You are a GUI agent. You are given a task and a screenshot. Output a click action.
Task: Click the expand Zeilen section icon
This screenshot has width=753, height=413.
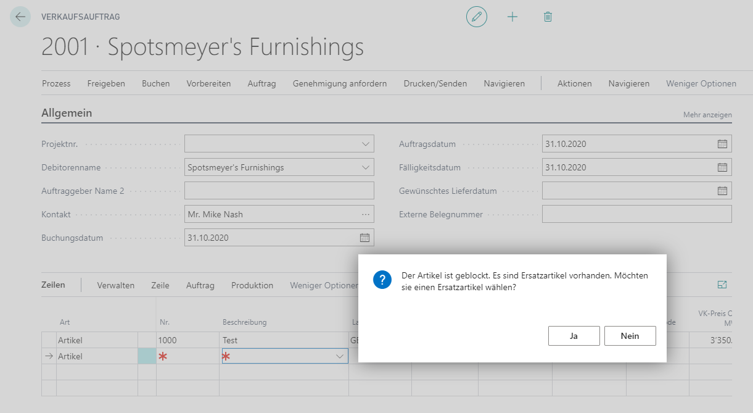[722, 285]
